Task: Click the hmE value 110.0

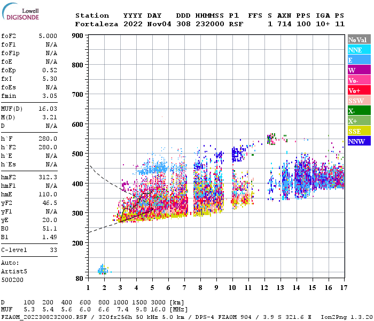Action: coord(48,194)
